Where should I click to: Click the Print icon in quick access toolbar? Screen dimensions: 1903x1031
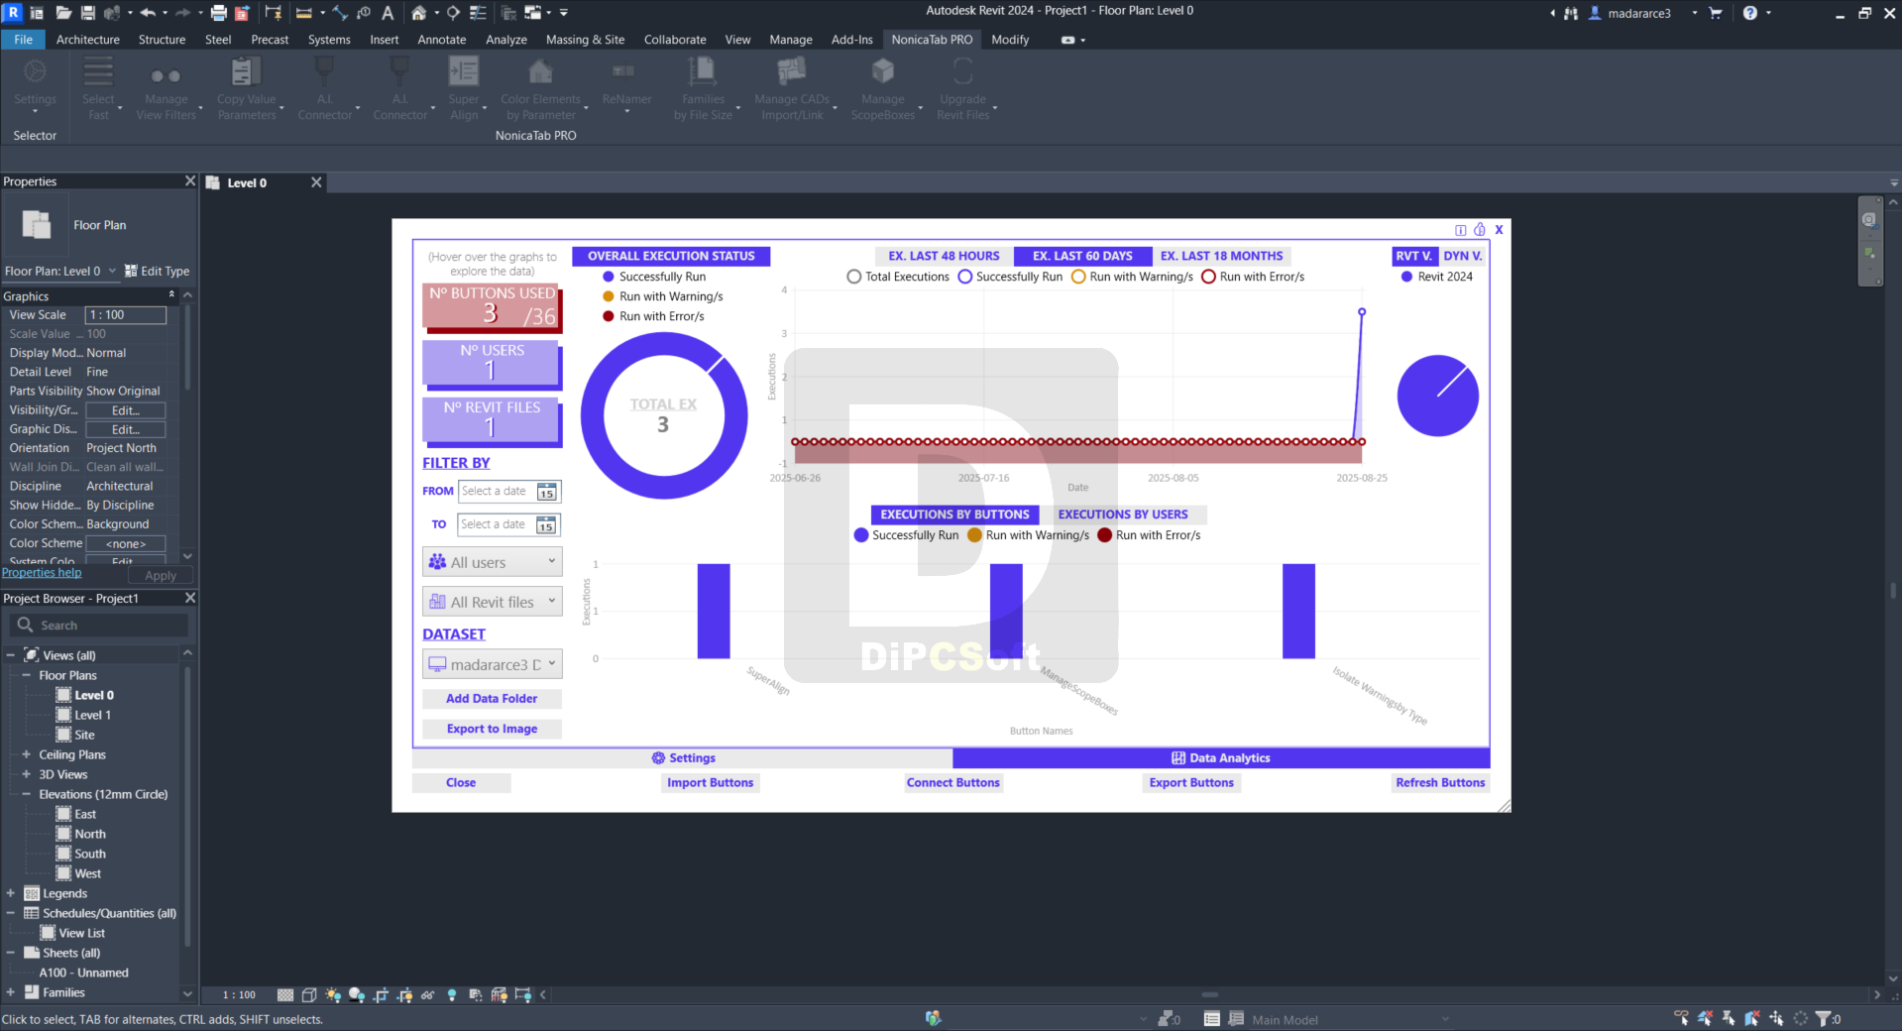(218, 13)
